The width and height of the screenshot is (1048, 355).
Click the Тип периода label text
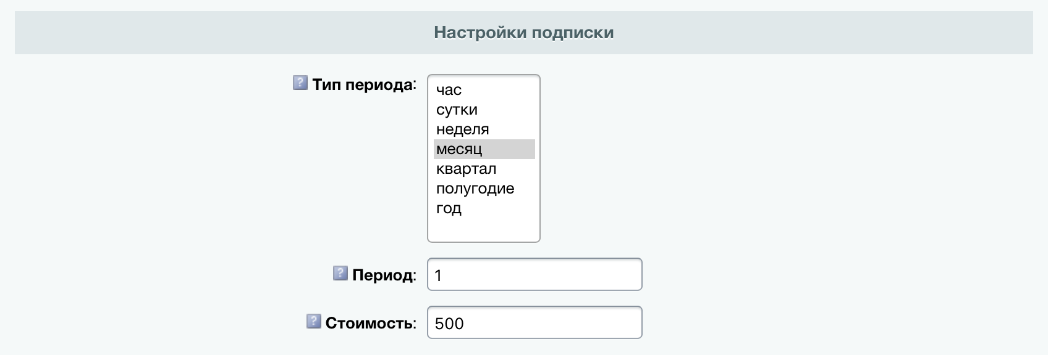click(363, 84)
